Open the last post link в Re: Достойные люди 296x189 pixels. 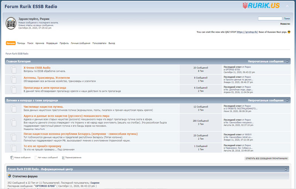click(239, 90)
